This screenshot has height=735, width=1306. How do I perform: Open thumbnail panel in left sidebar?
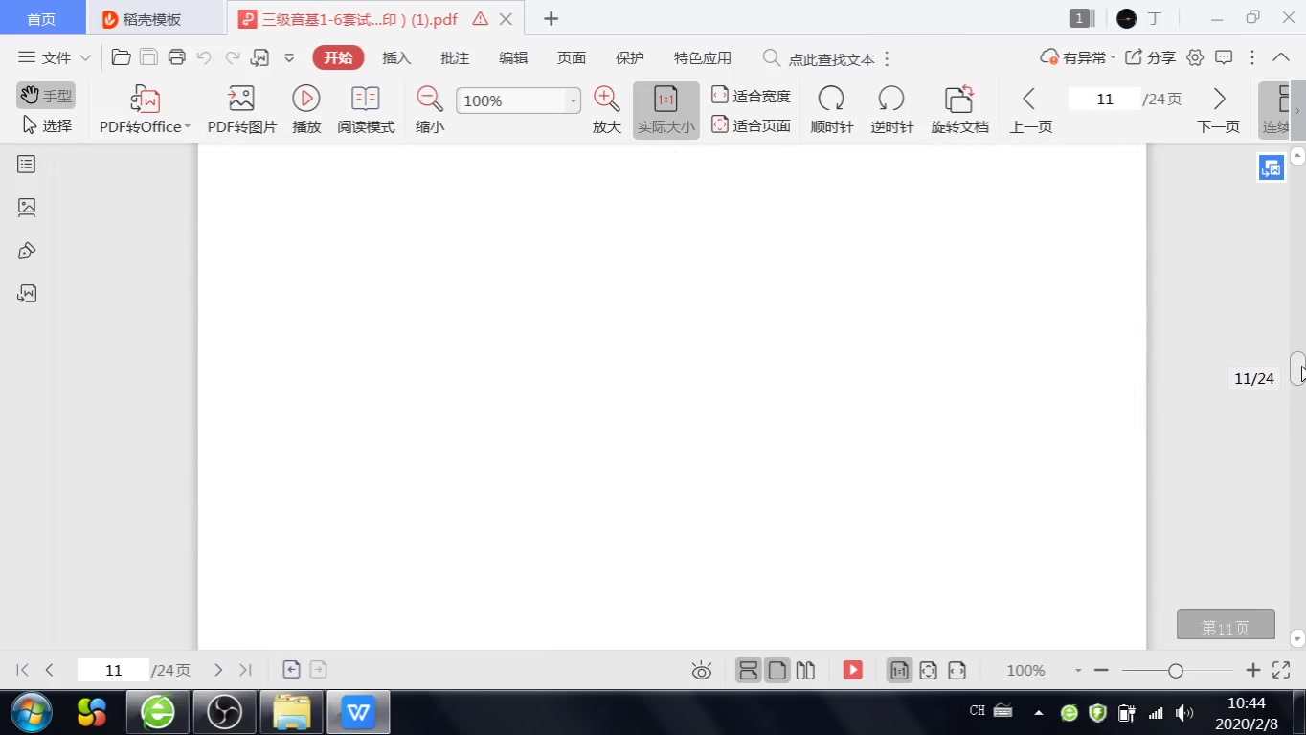click(x=27, y=207)
